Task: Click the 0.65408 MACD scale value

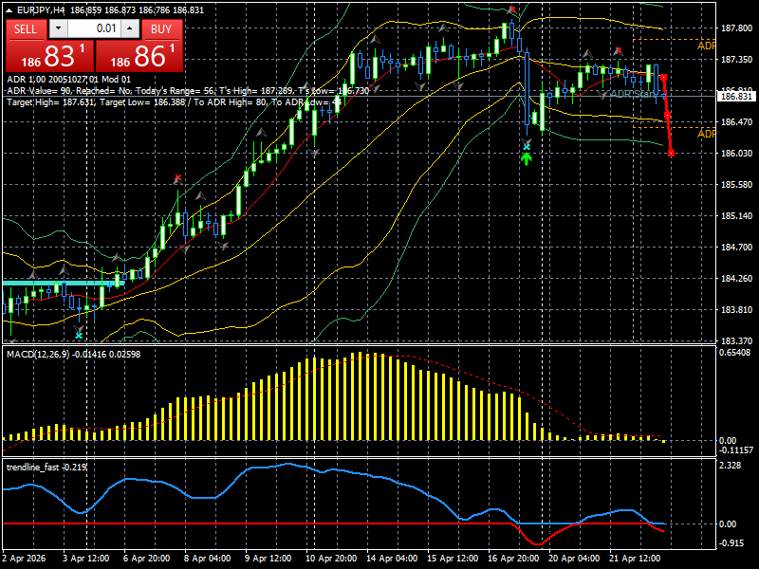Action: coord(734,353)
